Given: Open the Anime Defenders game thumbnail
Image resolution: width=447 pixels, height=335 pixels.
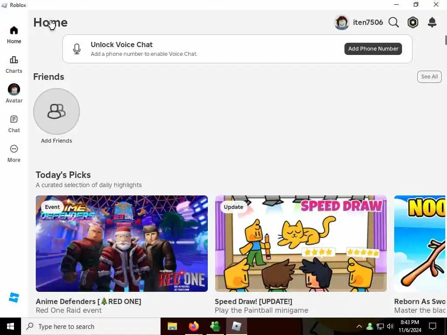Looking at the screenshot, I should point(122,243).
